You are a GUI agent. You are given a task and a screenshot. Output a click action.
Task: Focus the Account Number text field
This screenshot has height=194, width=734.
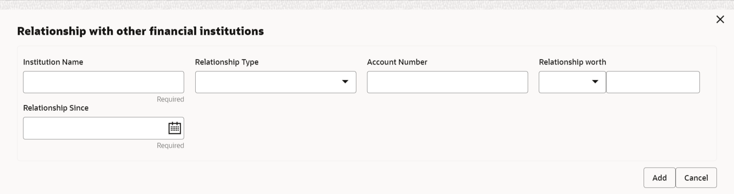447,82
